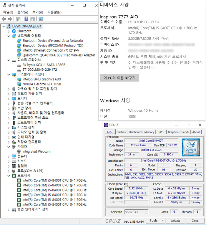This screenshot has width=206, height=225.
Task: Switch to the About tab in CPU-Z
Action: click(x=196, y=132)
